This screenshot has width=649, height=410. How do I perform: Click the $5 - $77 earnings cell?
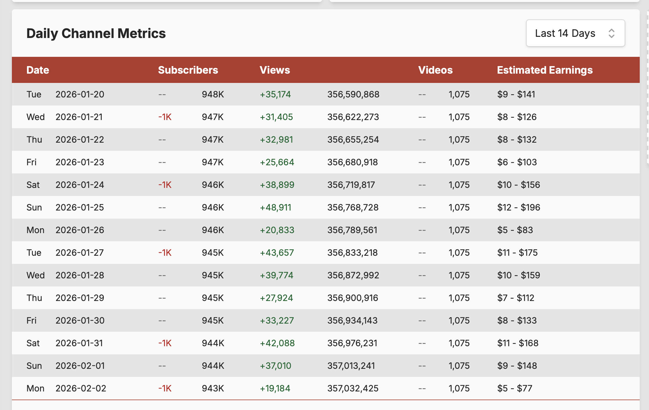(x=514, y=388)
